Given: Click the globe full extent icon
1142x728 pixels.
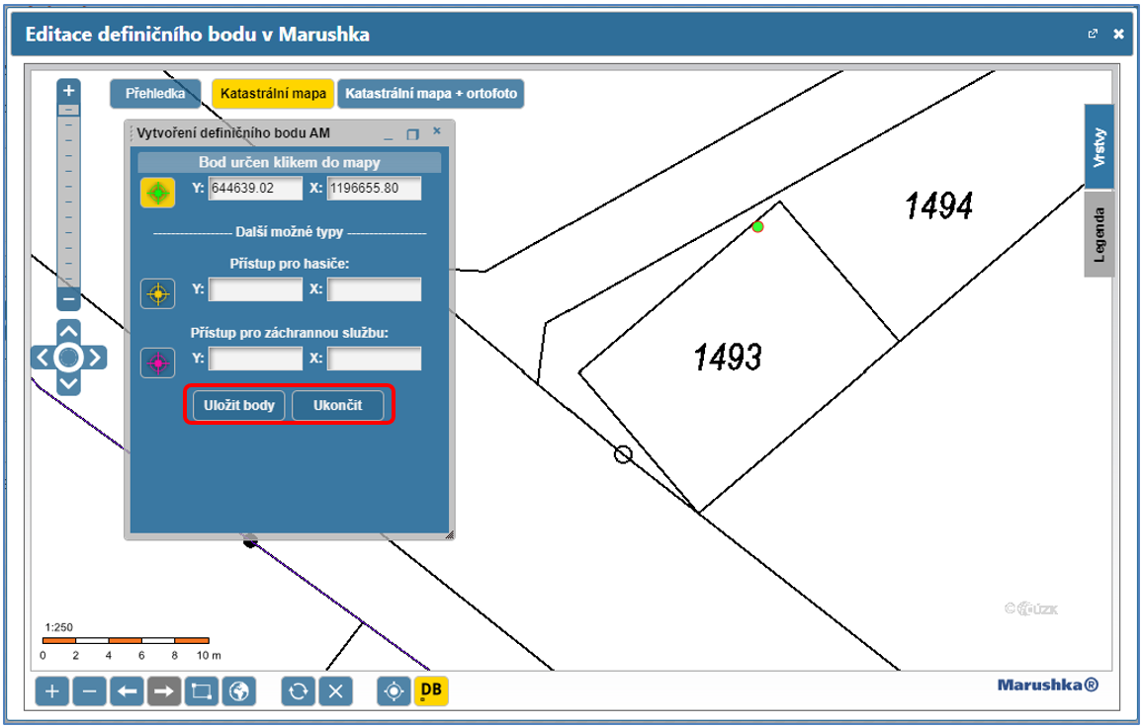Looking at the screenshot, I should 238,691.
